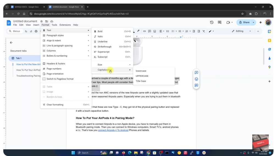
Task: Click the Add comment side button
Action: (x=196, y=72)
